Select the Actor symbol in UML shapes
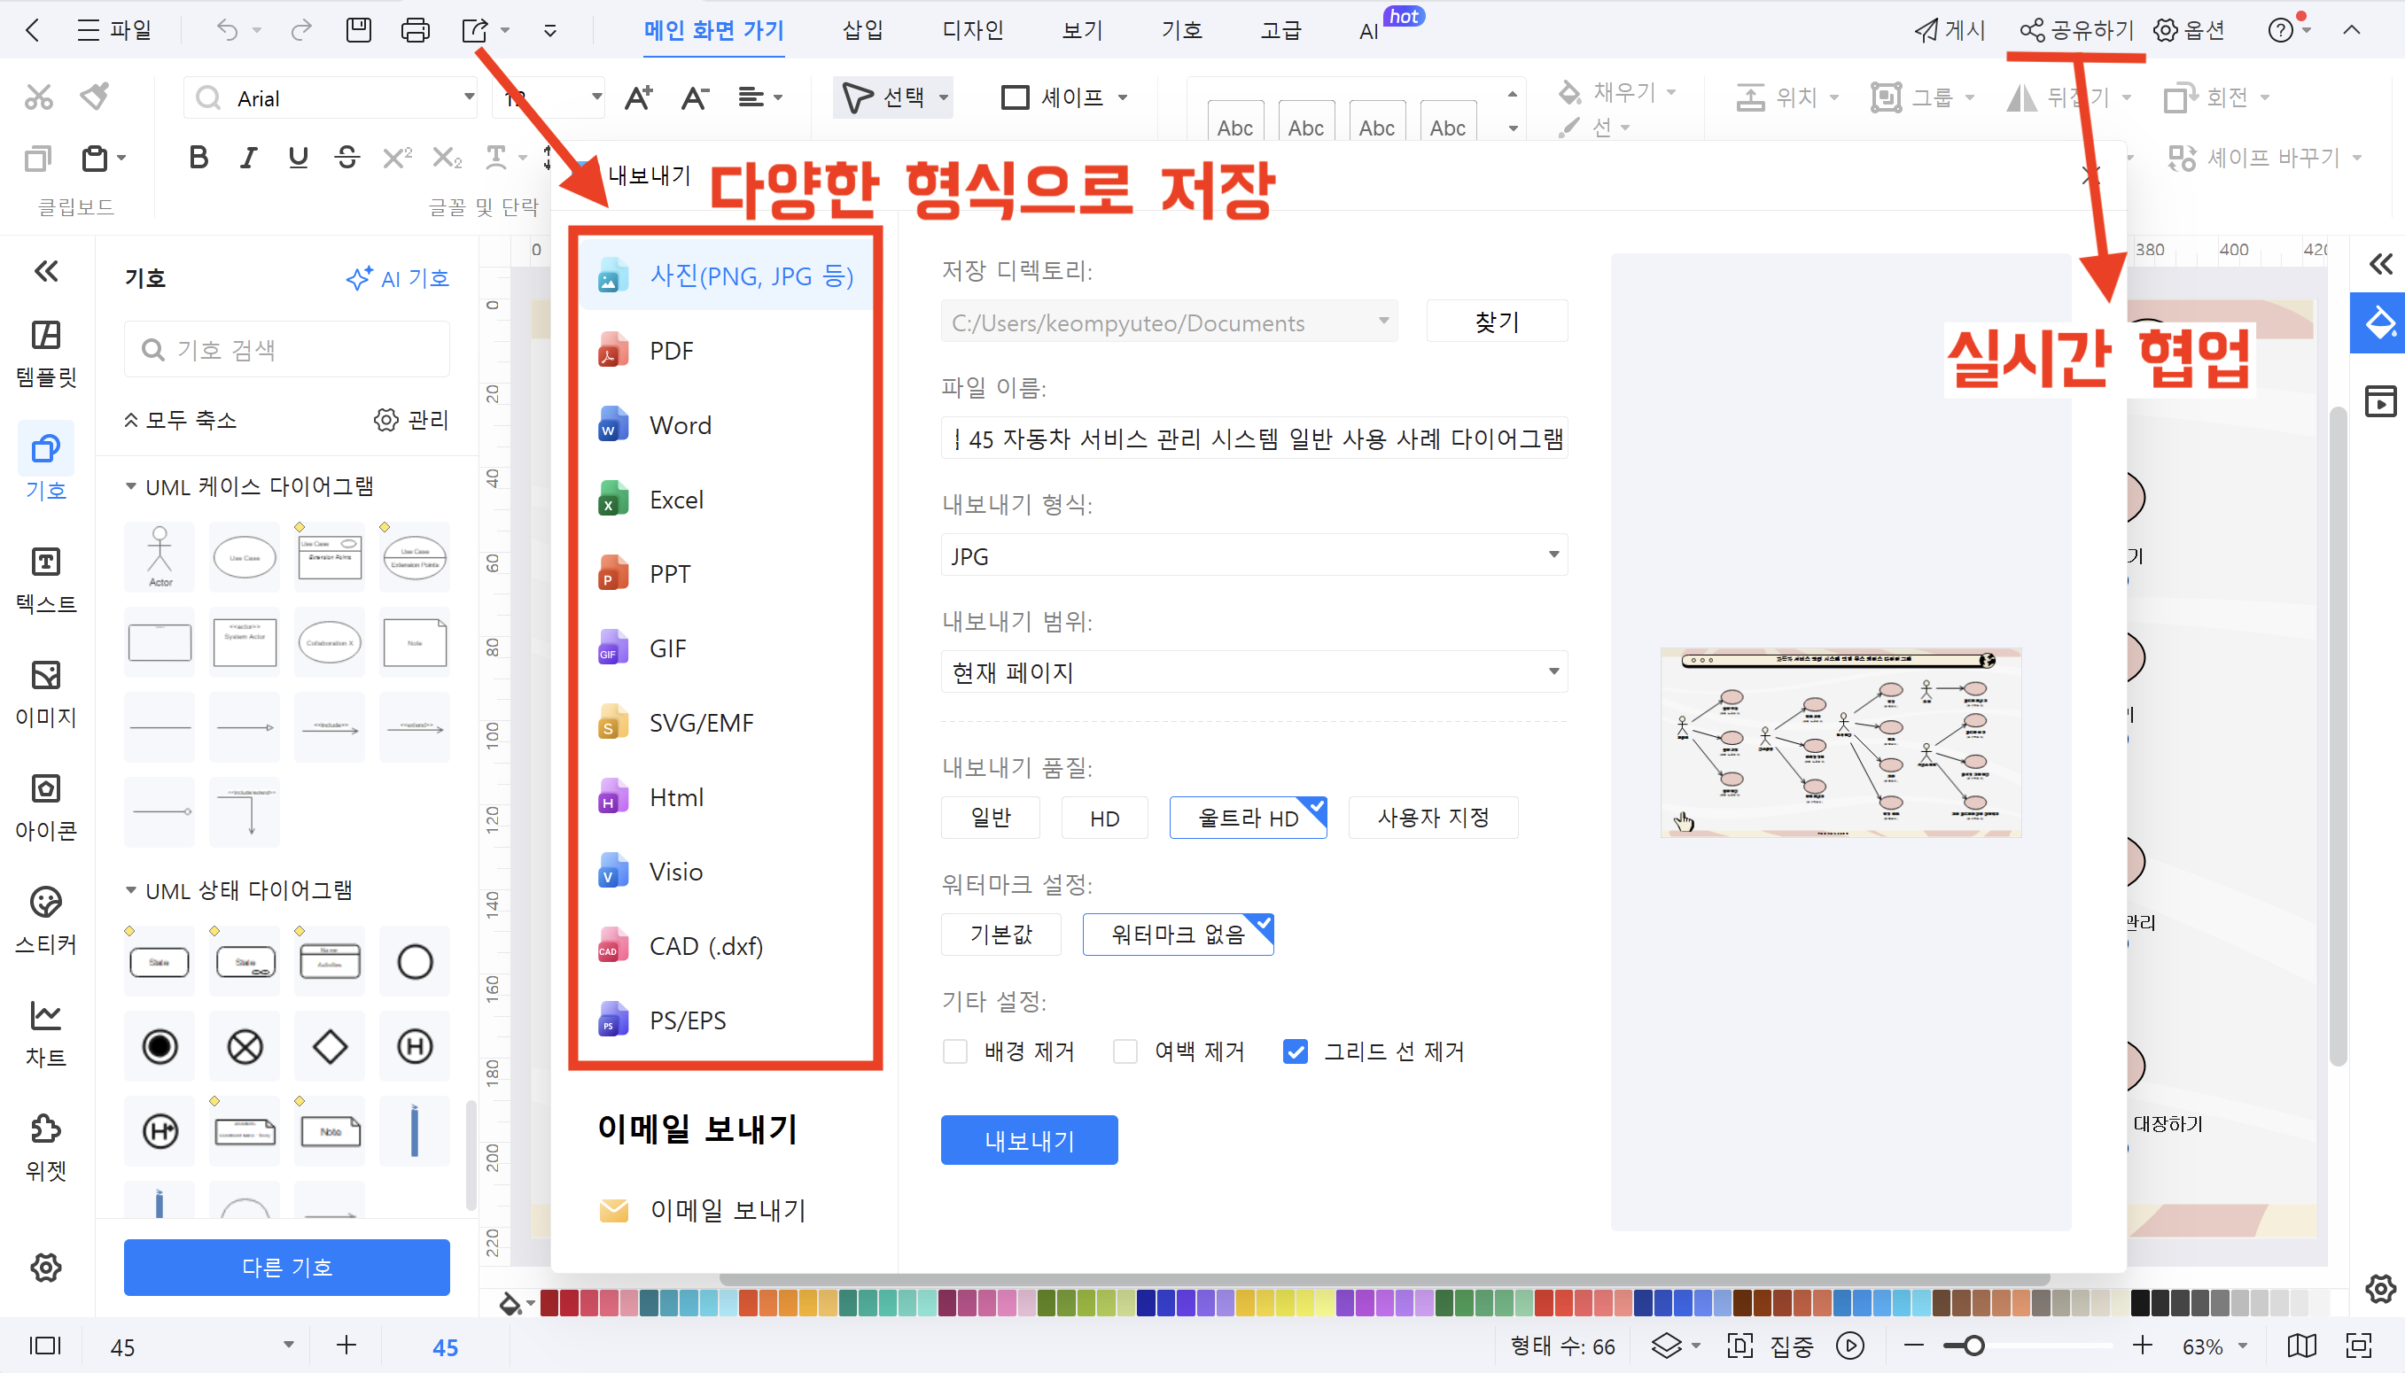 (x=160, y=556)
